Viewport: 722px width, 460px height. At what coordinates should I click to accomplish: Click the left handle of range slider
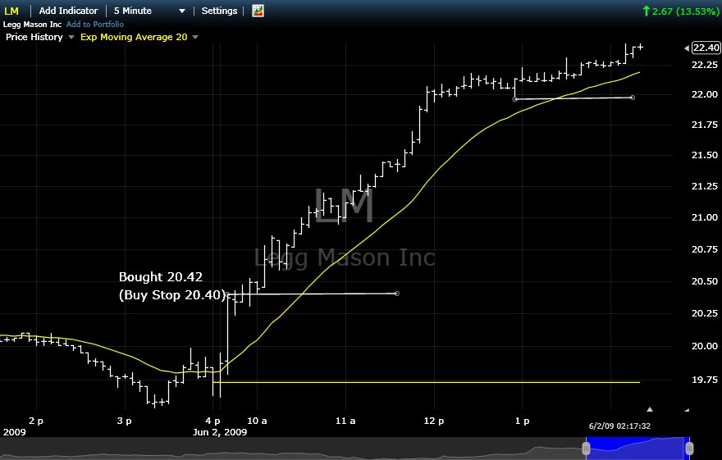[x=586, y=448]
